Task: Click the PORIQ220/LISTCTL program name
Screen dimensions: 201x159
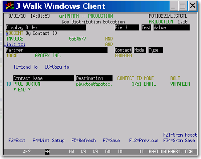Action: coord(168,16)
